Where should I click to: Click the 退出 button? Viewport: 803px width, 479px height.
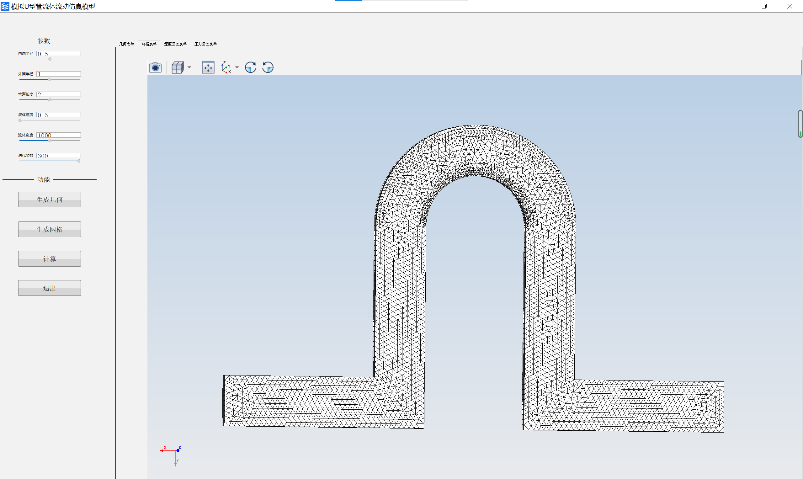[x=49, y=288]
